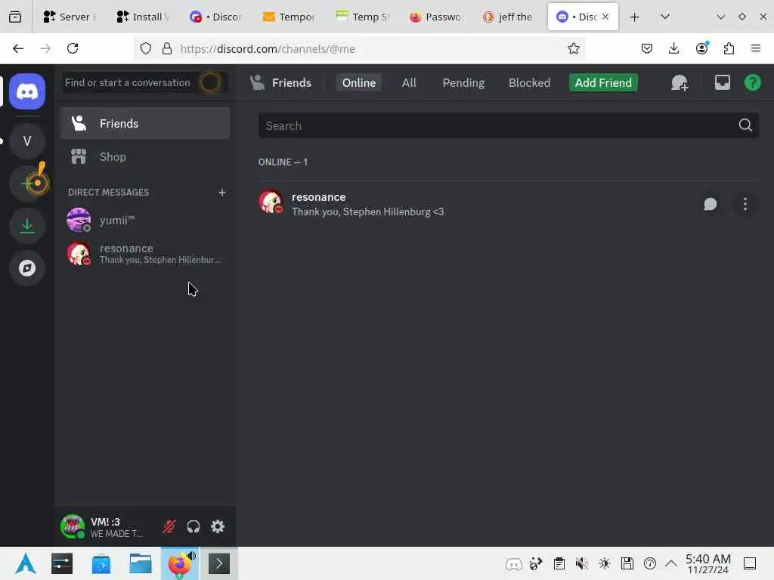The height and width of the screenshot is (580, 774).
Task: Open Discord Help icon
Action: (x=752, y=82)
